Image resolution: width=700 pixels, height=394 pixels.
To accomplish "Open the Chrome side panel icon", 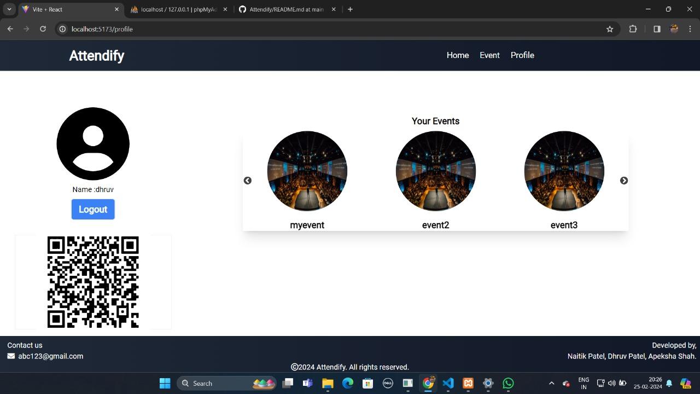I will (x=657, y=29).
